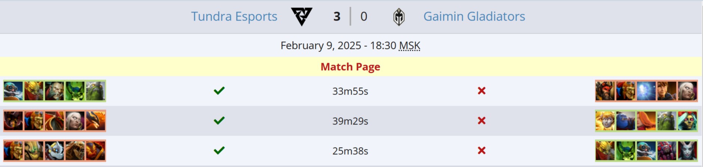Select the Muerta hero icon
The height and width of the screenshot is (167, 703).
687,121
